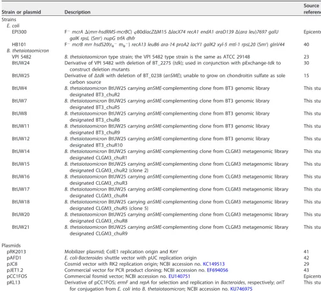Viewport: 321px width, 292px height.
Task: Select the pAFD1 plasmid name
Action: 14,258
